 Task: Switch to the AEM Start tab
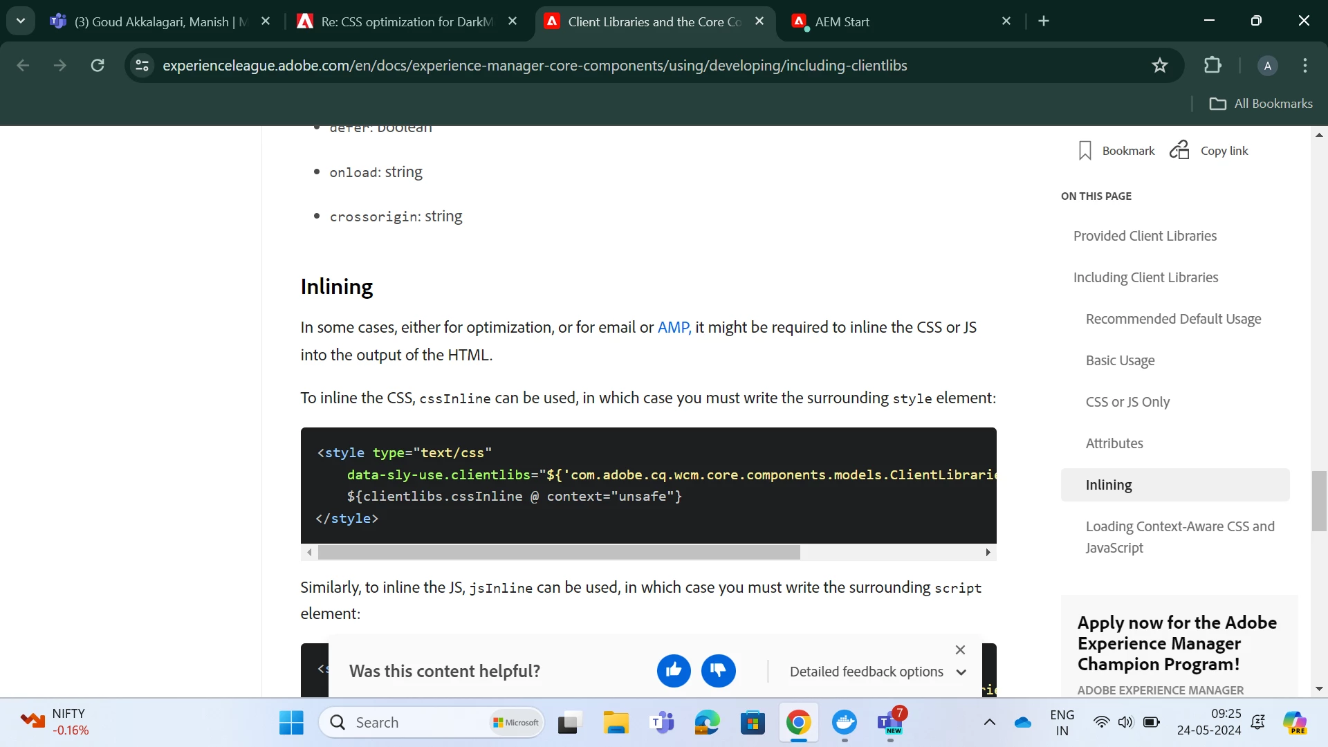coord(892,21)
